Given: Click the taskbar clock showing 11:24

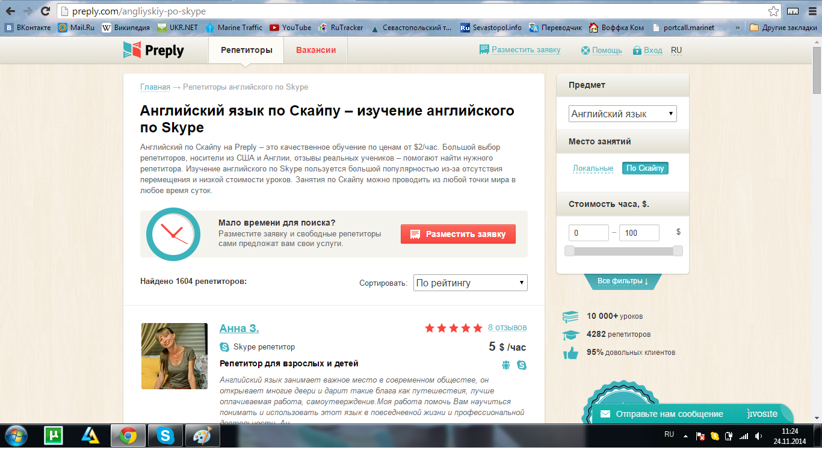Looking at the screenshot, I should [x=789, y=436].
